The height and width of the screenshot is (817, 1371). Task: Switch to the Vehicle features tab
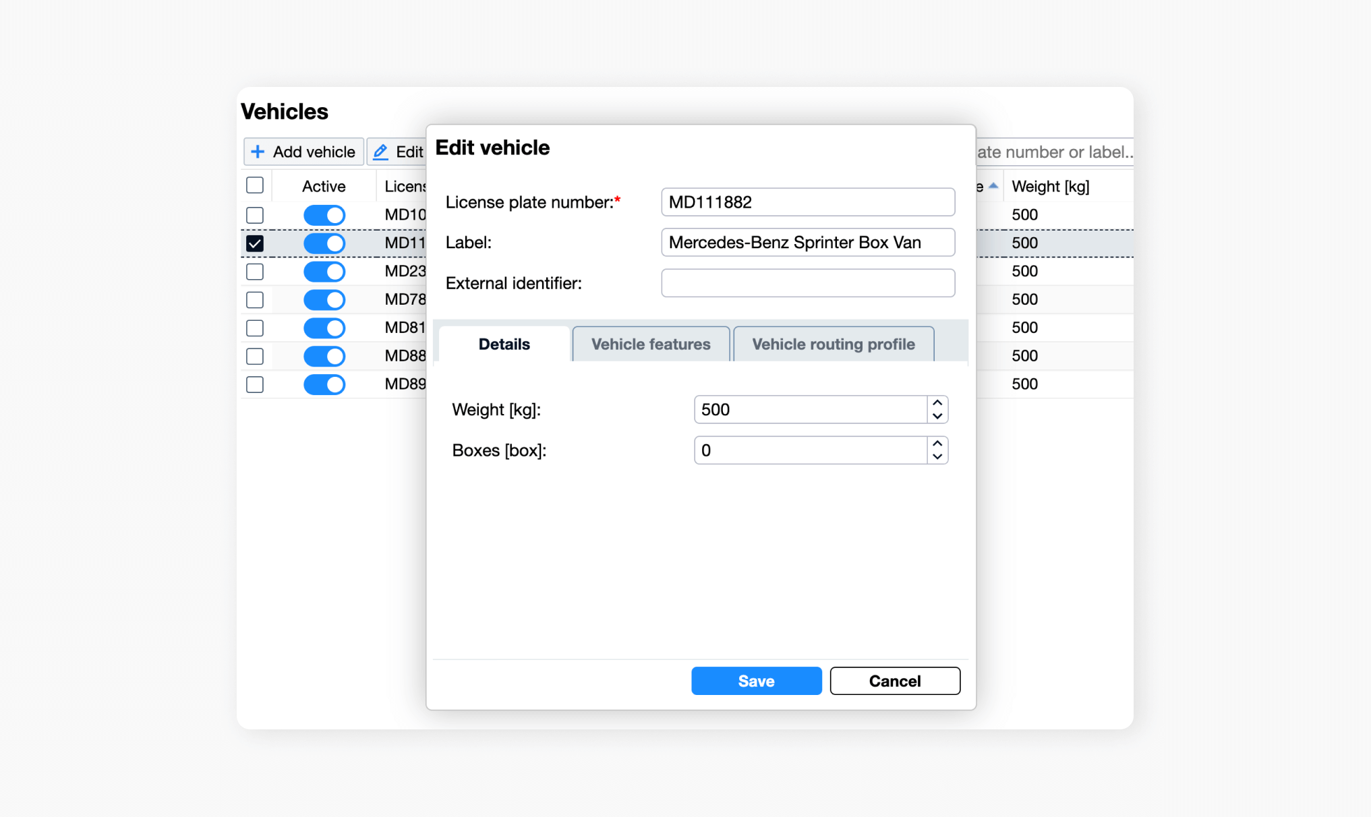tap(650, 344)
